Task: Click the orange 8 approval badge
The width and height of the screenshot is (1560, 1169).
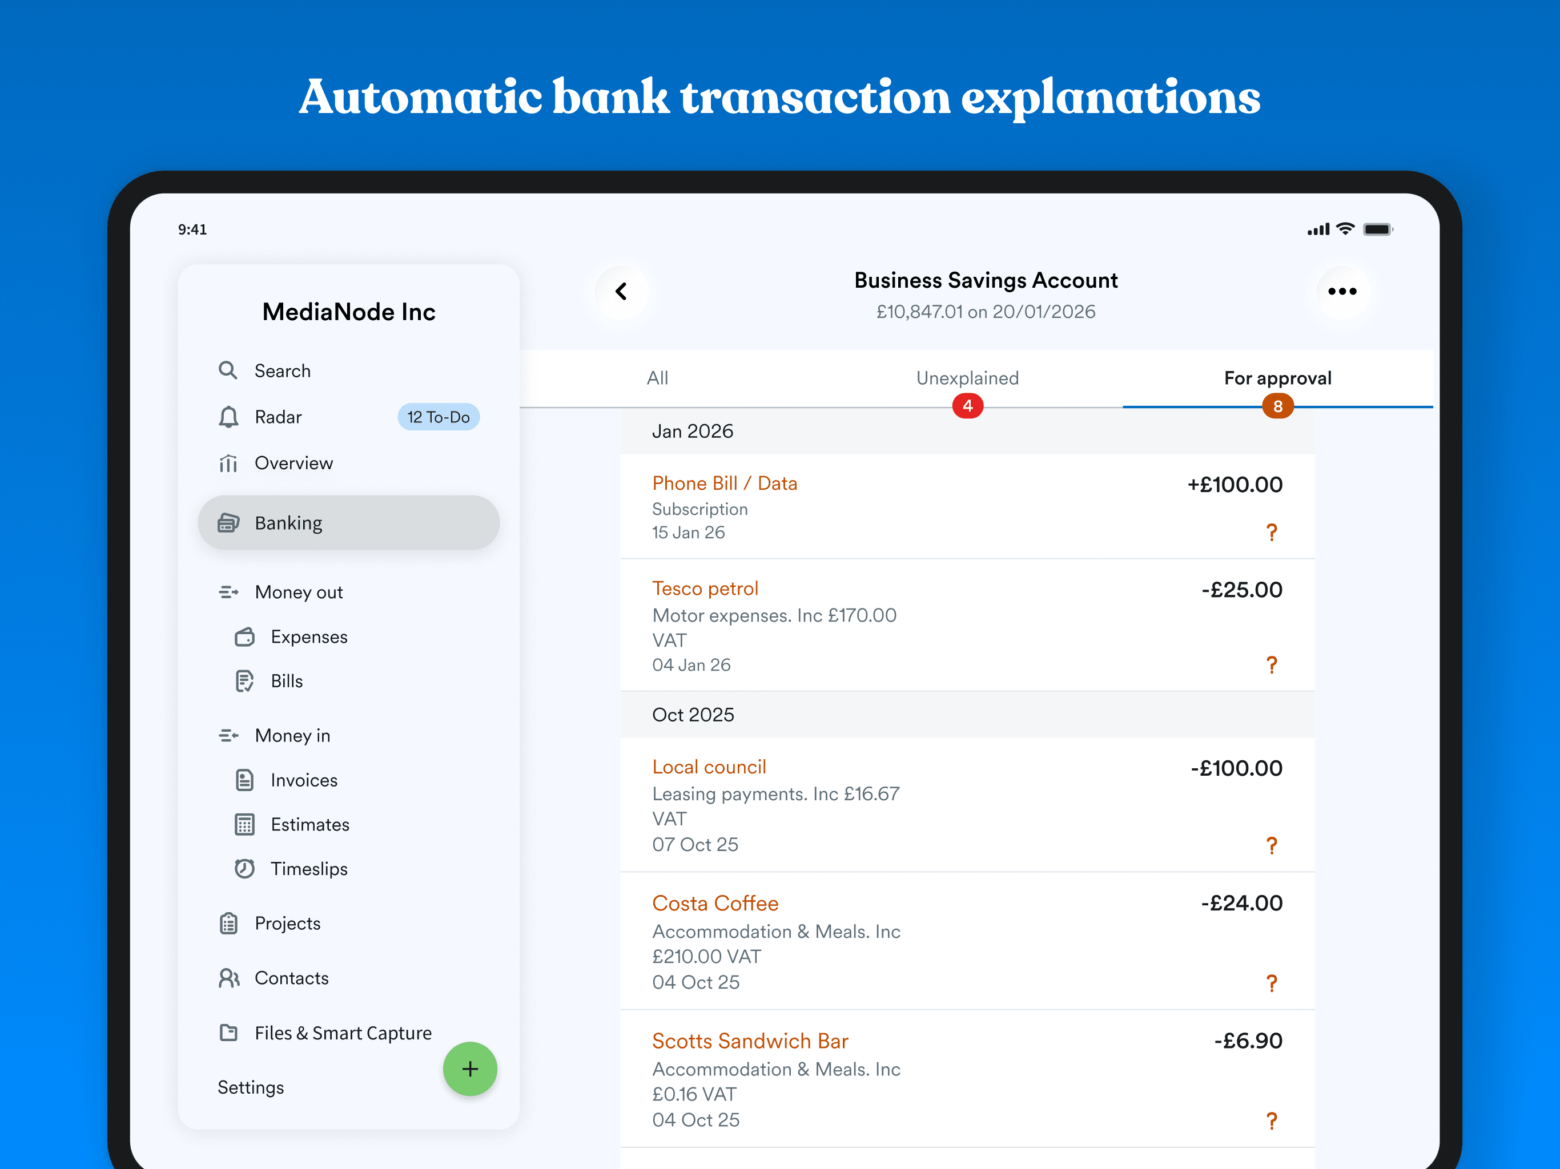Action: [1277, 406]
